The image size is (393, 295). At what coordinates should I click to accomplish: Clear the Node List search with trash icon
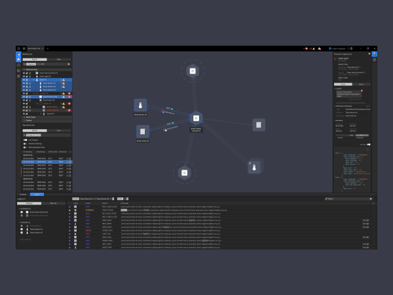coord(69,64)
